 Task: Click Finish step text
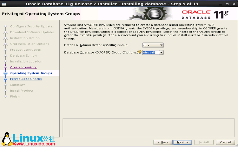pyautogui.click(x=15, y=96)
